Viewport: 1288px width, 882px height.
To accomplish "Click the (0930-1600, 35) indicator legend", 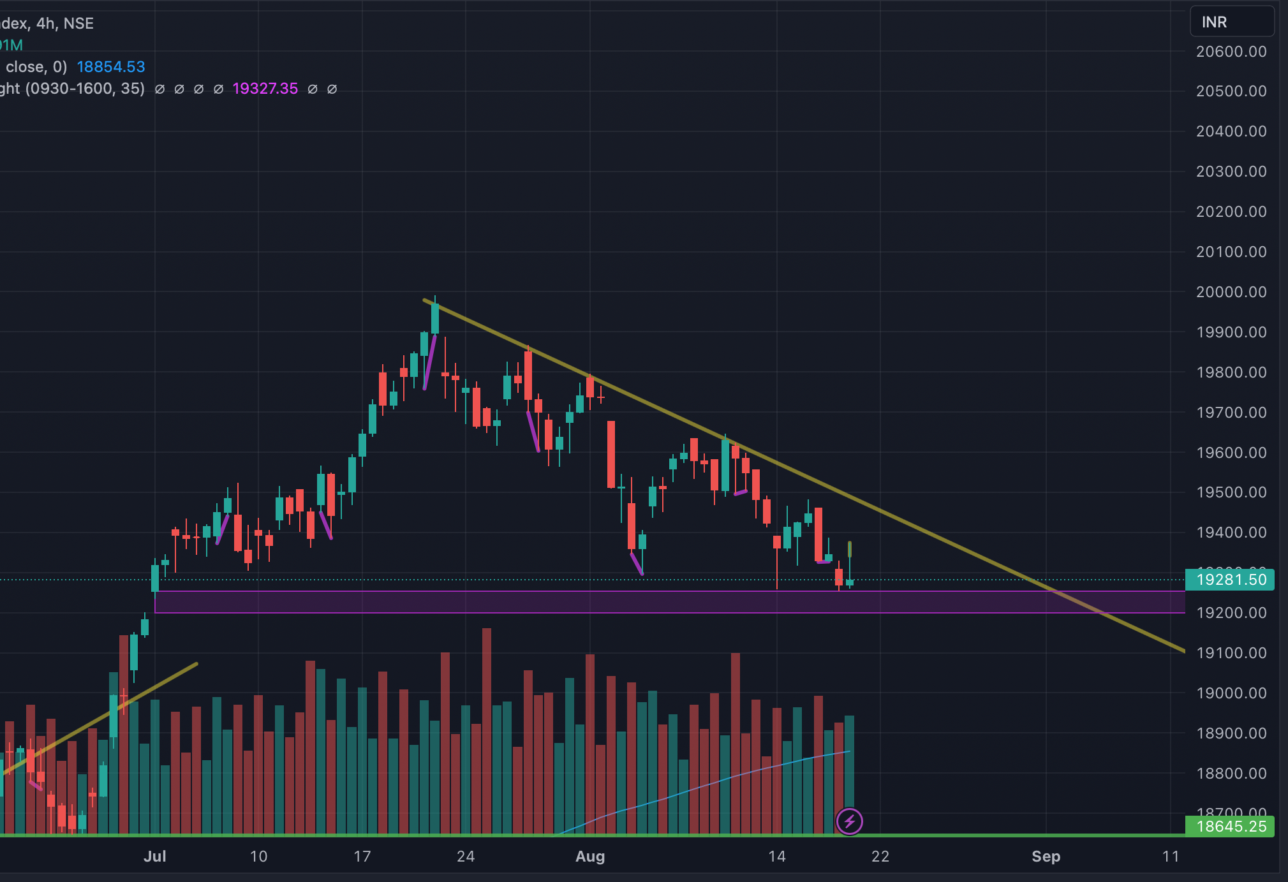I will [84, 89].
